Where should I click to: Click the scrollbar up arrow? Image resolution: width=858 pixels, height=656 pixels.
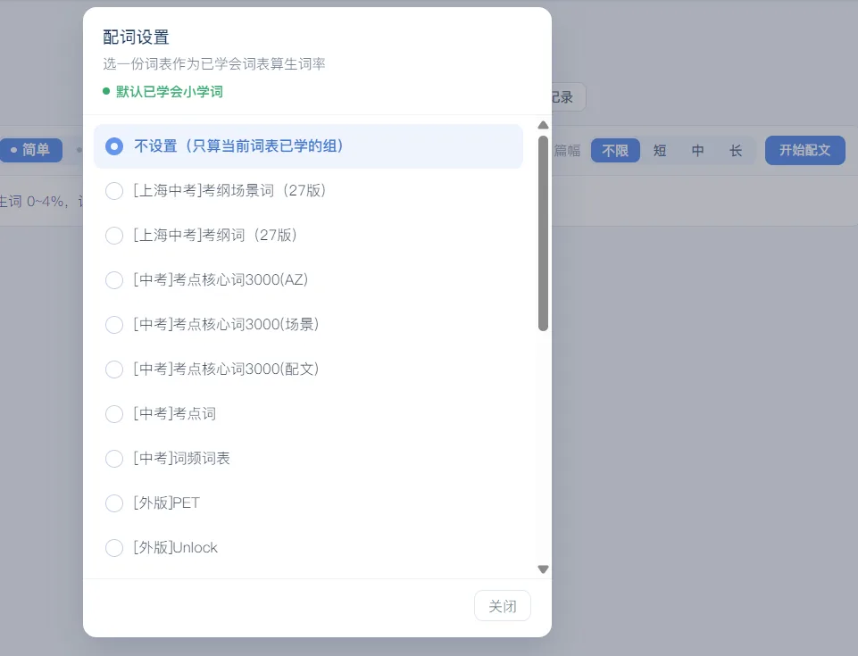(x=543, y=125)
